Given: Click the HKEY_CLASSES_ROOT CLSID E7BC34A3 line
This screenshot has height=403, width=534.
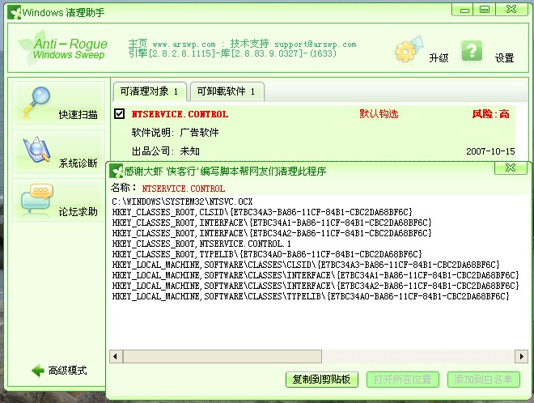Looking at the screenshot, I should 262,212.
